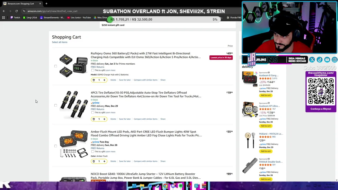
Task: Open the Lins Junior - YouTube bookmark
Action: (x=79, y=17)
